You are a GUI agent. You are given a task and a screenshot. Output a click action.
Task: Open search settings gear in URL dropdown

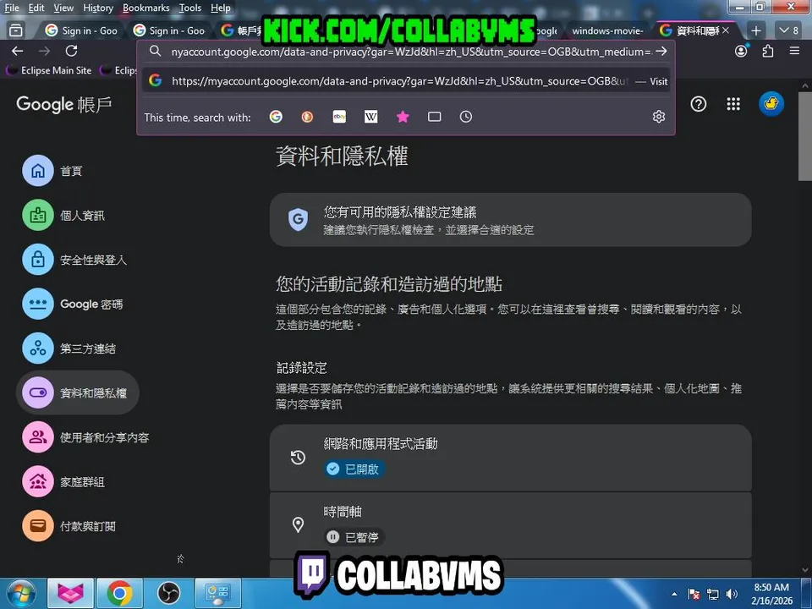[x=659, y=117]
